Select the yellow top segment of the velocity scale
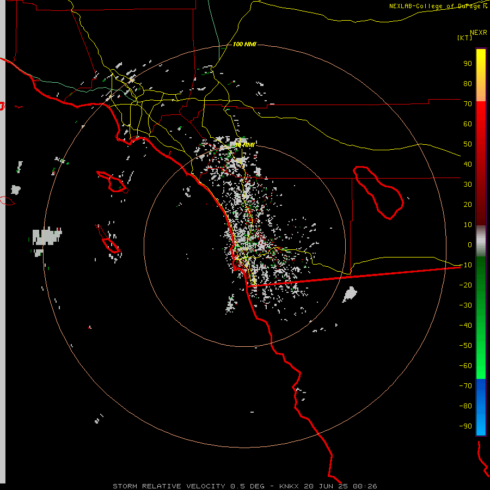490x490 pixels. click(481, 75)
